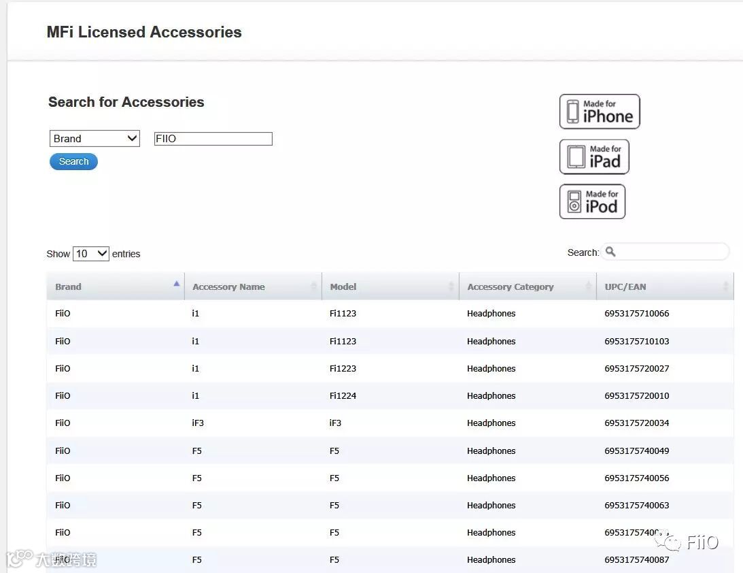
Task: Select UPC cell 6953175710066
Action: pos(636,314)
